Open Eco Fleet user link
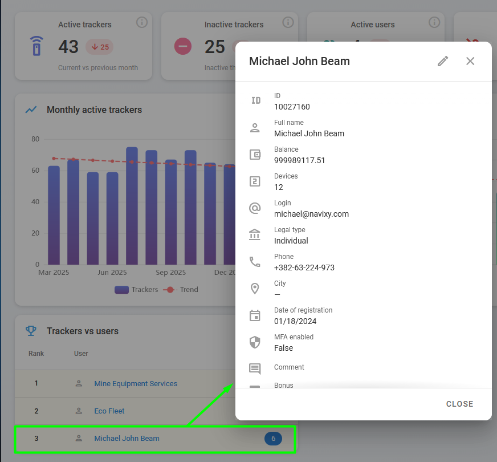Viewport: 497px width, 462px height. pyautogui.click(x=109, y=411)
